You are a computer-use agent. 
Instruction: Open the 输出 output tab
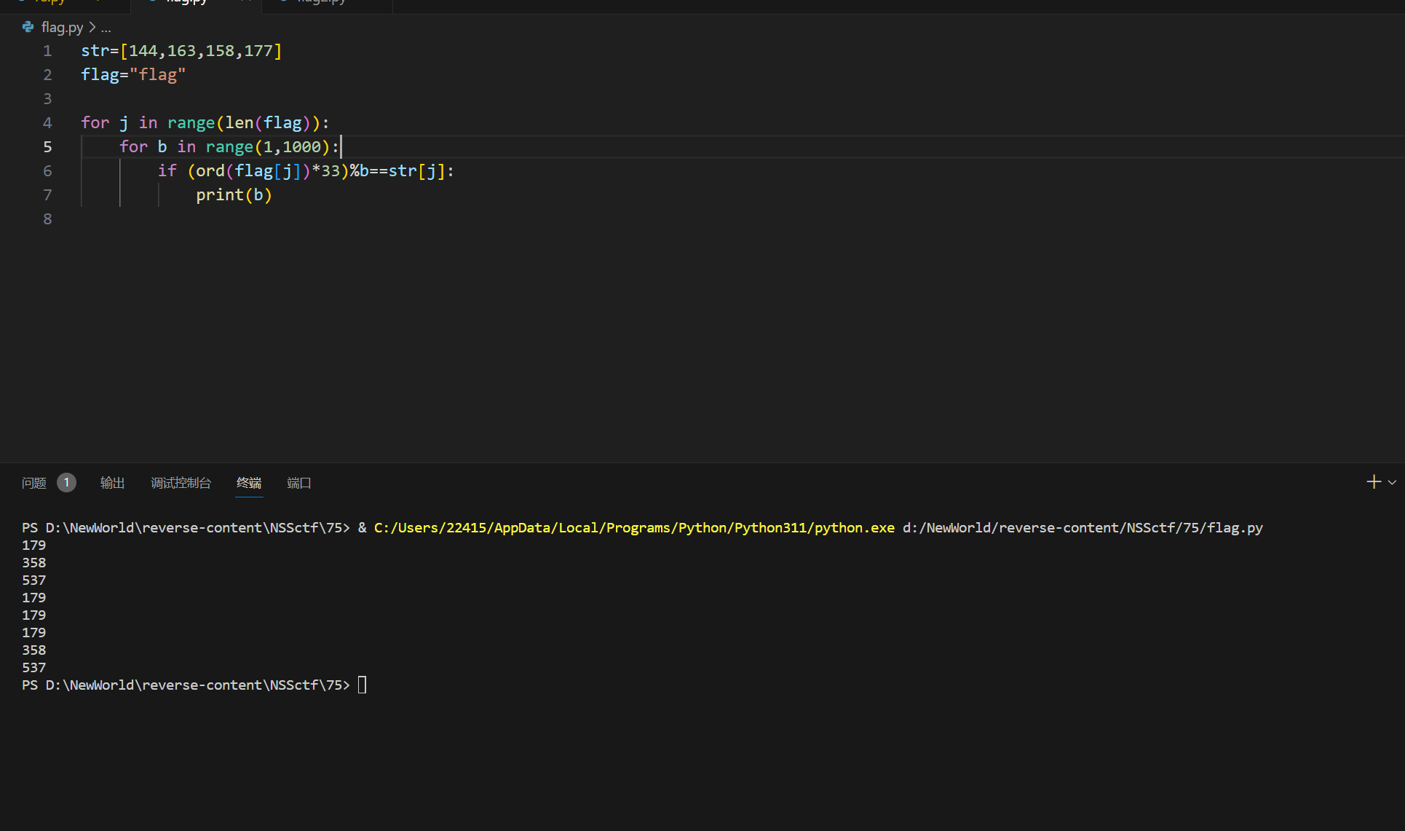112,483
